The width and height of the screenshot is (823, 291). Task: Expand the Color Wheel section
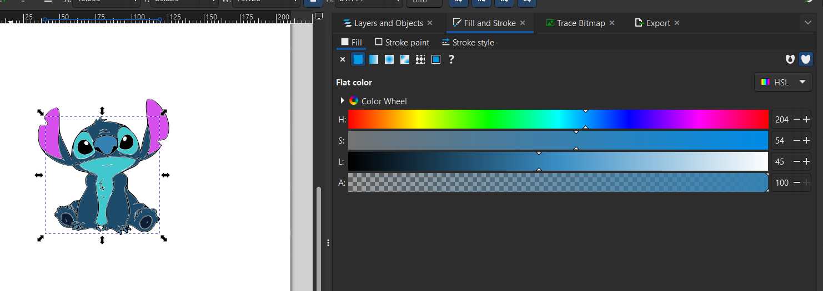[x=342, y=101]
